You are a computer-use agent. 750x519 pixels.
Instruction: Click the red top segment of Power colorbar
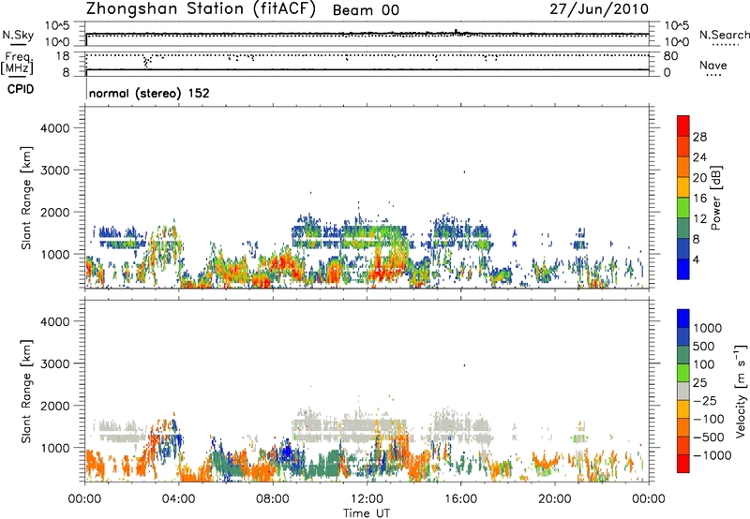click(x=683, y=126)
